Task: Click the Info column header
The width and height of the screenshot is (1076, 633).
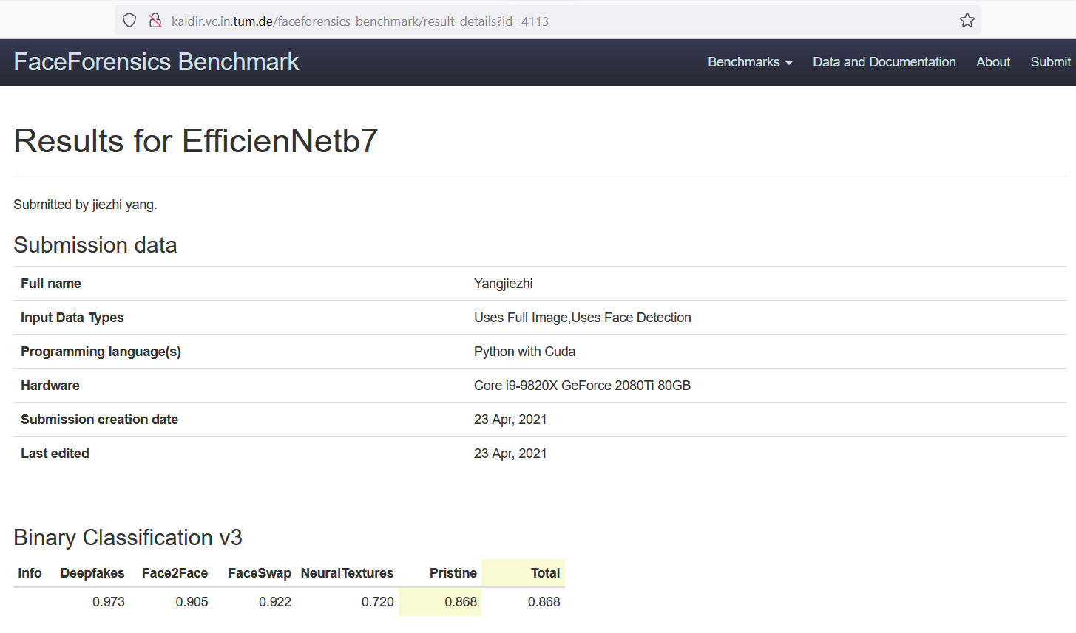Action: (x=30, y=573)
